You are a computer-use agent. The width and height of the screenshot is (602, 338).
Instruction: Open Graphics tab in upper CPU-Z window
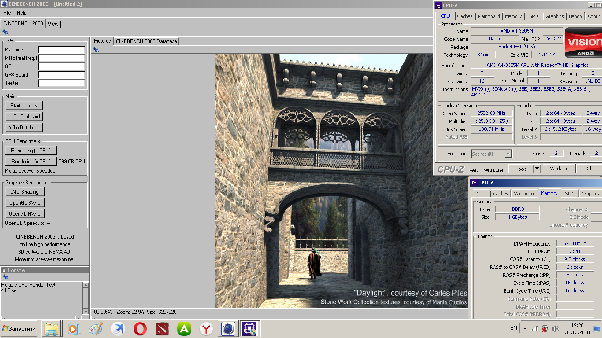[x=554, y=16]
